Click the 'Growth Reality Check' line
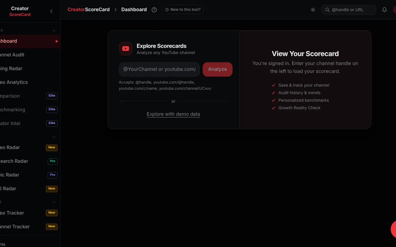This screenshot has width=396, height=247. coord(296,108)
